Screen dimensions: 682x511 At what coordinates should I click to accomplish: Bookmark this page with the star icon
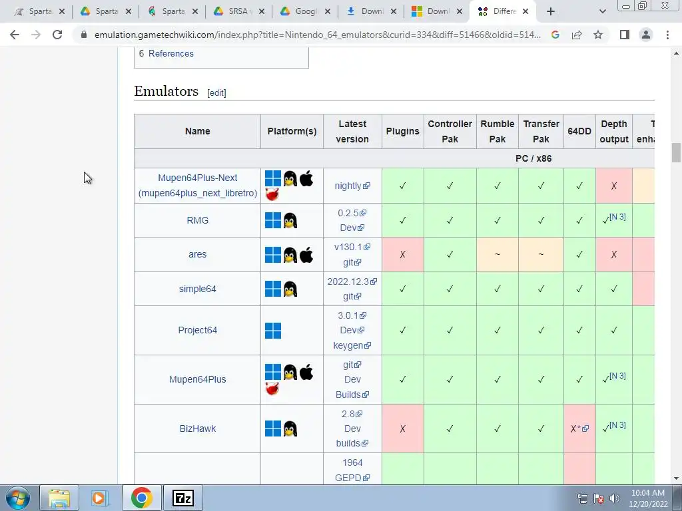coord(598,35)
